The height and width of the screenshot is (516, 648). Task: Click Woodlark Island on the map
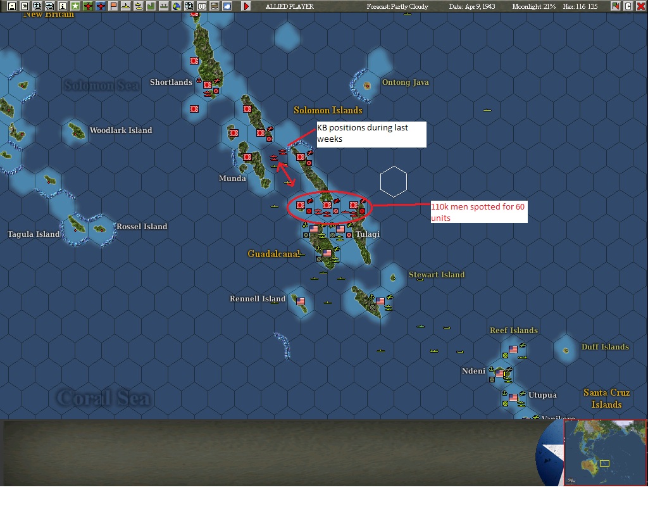click(x=77, y=130)
